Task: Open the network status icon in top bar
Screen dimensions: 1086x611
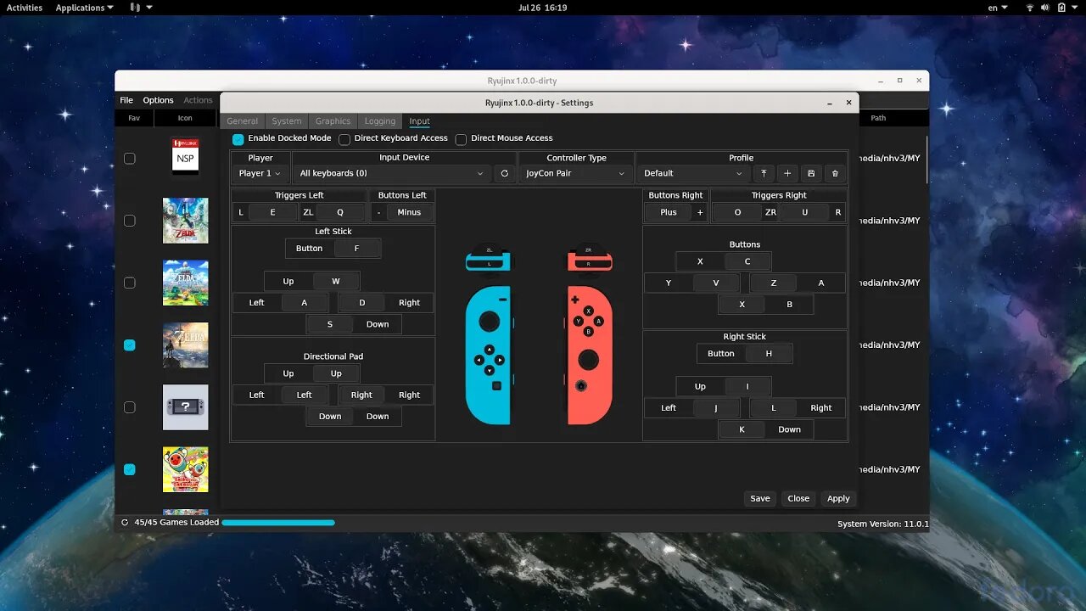Action: coord(1031,8)
